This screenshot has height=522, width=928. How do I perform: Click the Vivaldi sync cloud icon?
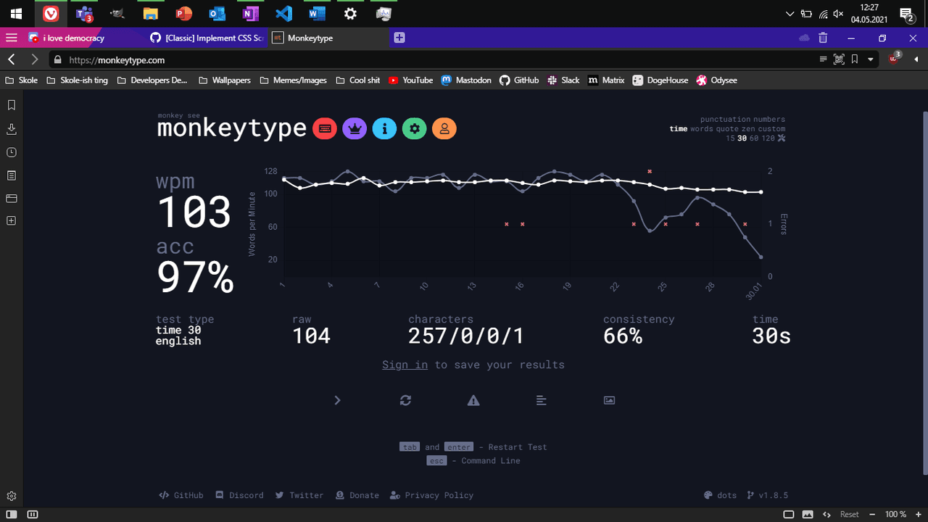tap(803, 38)
